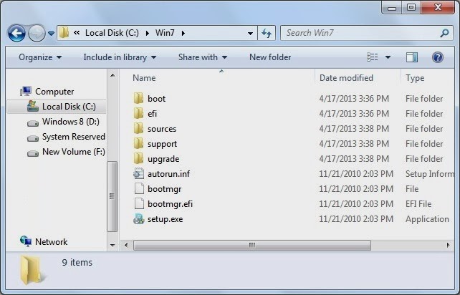Toggle the preview pane
This screenshot has height=295, width=460.
coord(412,57)
